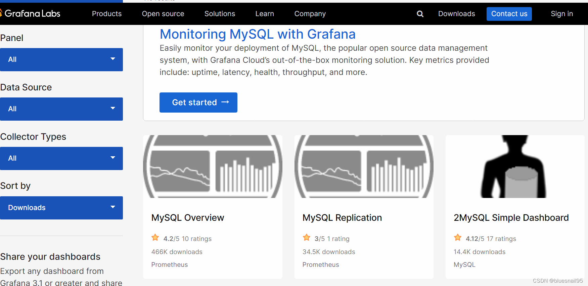588x286 pixels.
Task: Open the Solutions menu
Action: click(x=220, y=14)
